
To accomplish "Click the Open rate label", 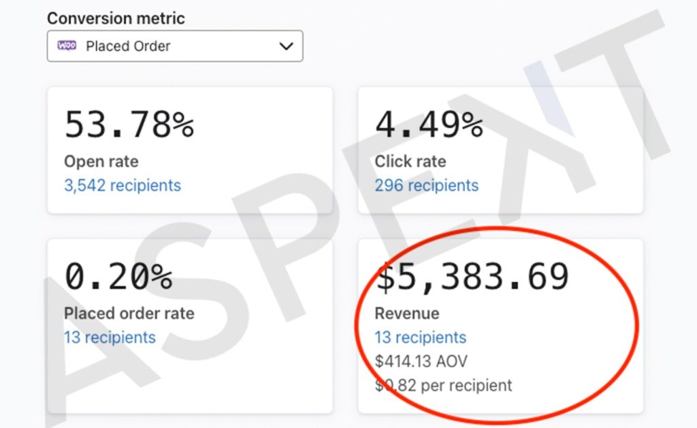I will coord(101,162).
